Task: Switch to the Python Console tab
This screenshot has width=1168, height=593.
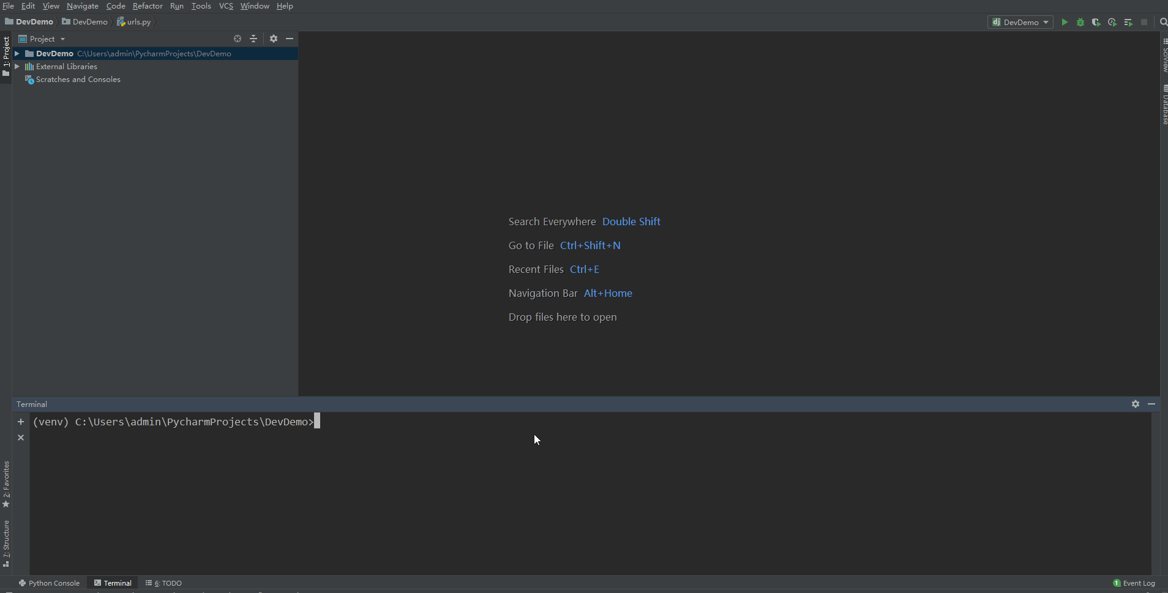Action: click(49, 583)
